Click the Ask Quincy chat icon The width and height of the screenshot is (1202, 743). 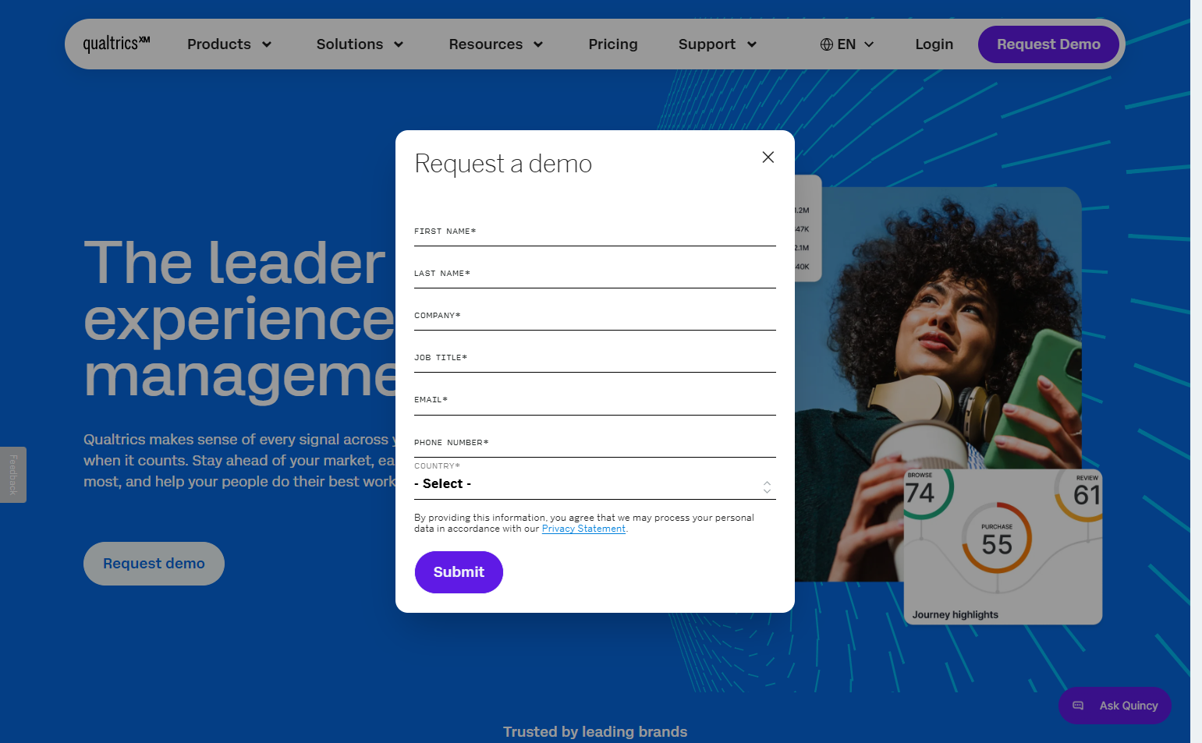click(1078, 706)
